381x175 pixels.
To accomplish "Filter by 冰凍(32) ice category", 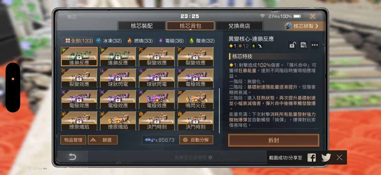I will point(109,41).
